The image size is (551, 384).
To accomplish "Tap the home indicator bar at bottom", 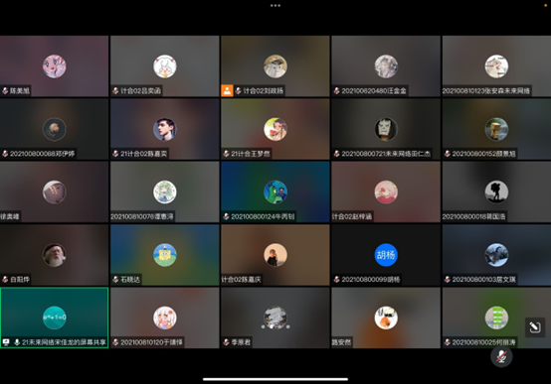I will (x=275, y=379).
